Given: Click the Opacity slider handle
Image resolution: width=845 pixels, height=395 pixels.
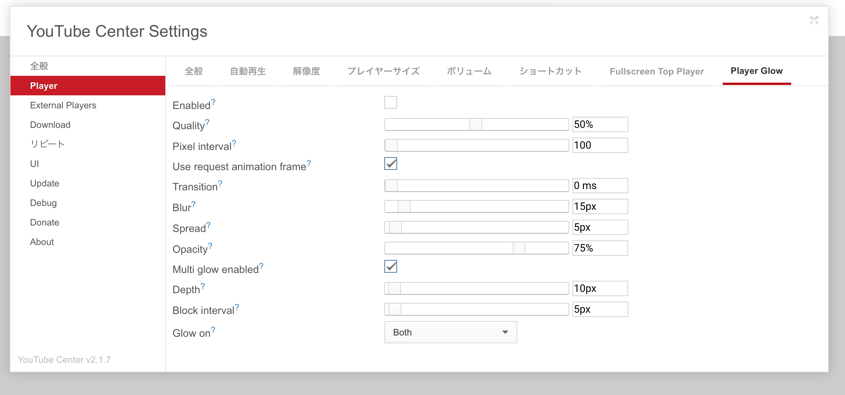Looking at the screenshot, I should [x=519, y=248].
